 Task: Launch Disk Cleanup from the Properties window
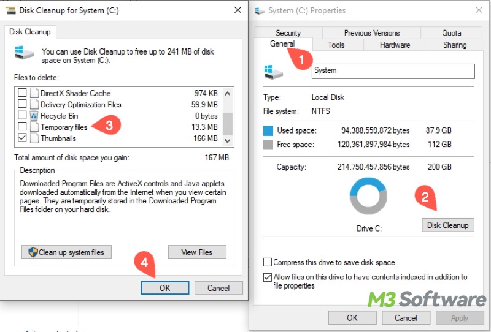[x=448, y=225]
